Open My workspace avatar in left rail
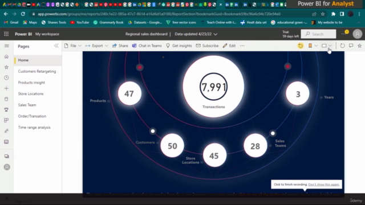This screenshot has height=205, width=365. point(7,167)
